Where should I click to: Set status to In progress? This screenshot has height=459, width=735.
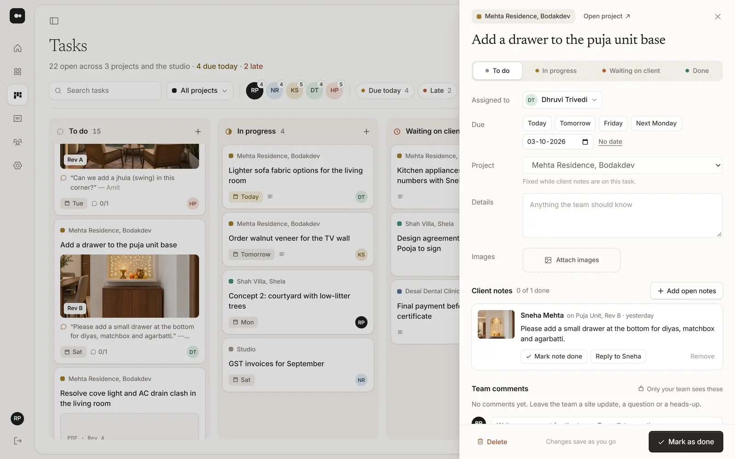click(556, 71)
